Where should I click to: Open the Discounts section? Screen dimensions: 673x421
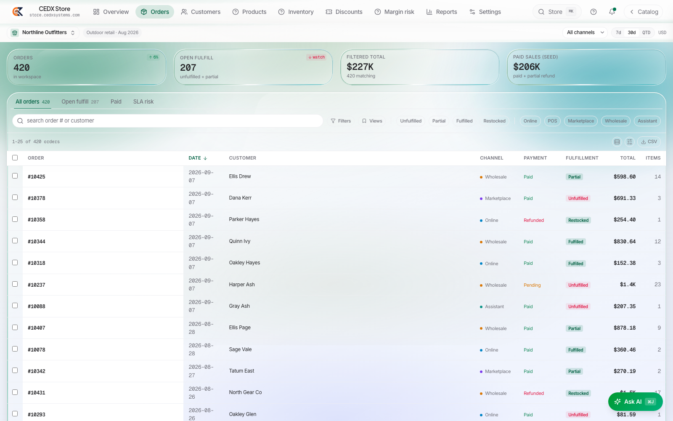[344, 12]
